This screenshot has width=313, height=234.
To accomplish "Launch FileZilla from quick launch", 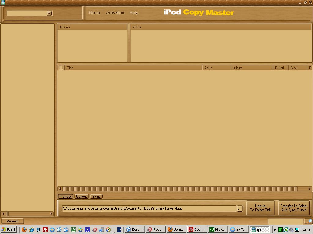I will click(x=45, y=229).
